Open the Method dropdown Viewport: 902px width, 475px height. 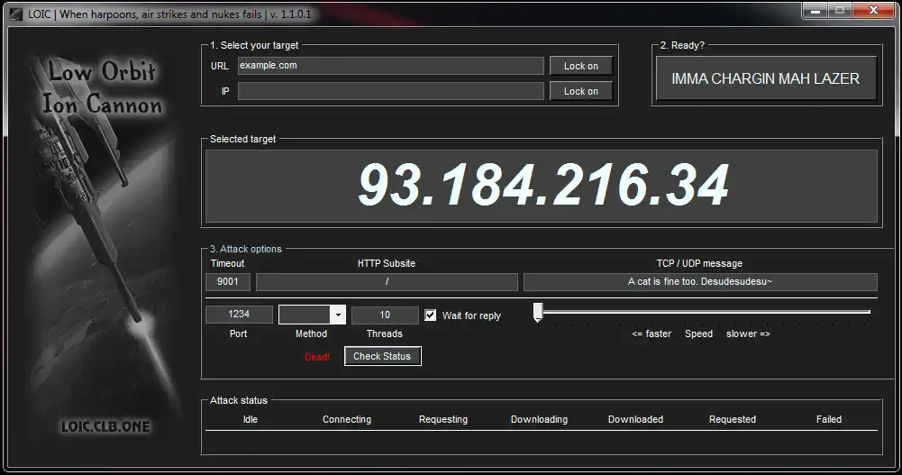[312, 315]
